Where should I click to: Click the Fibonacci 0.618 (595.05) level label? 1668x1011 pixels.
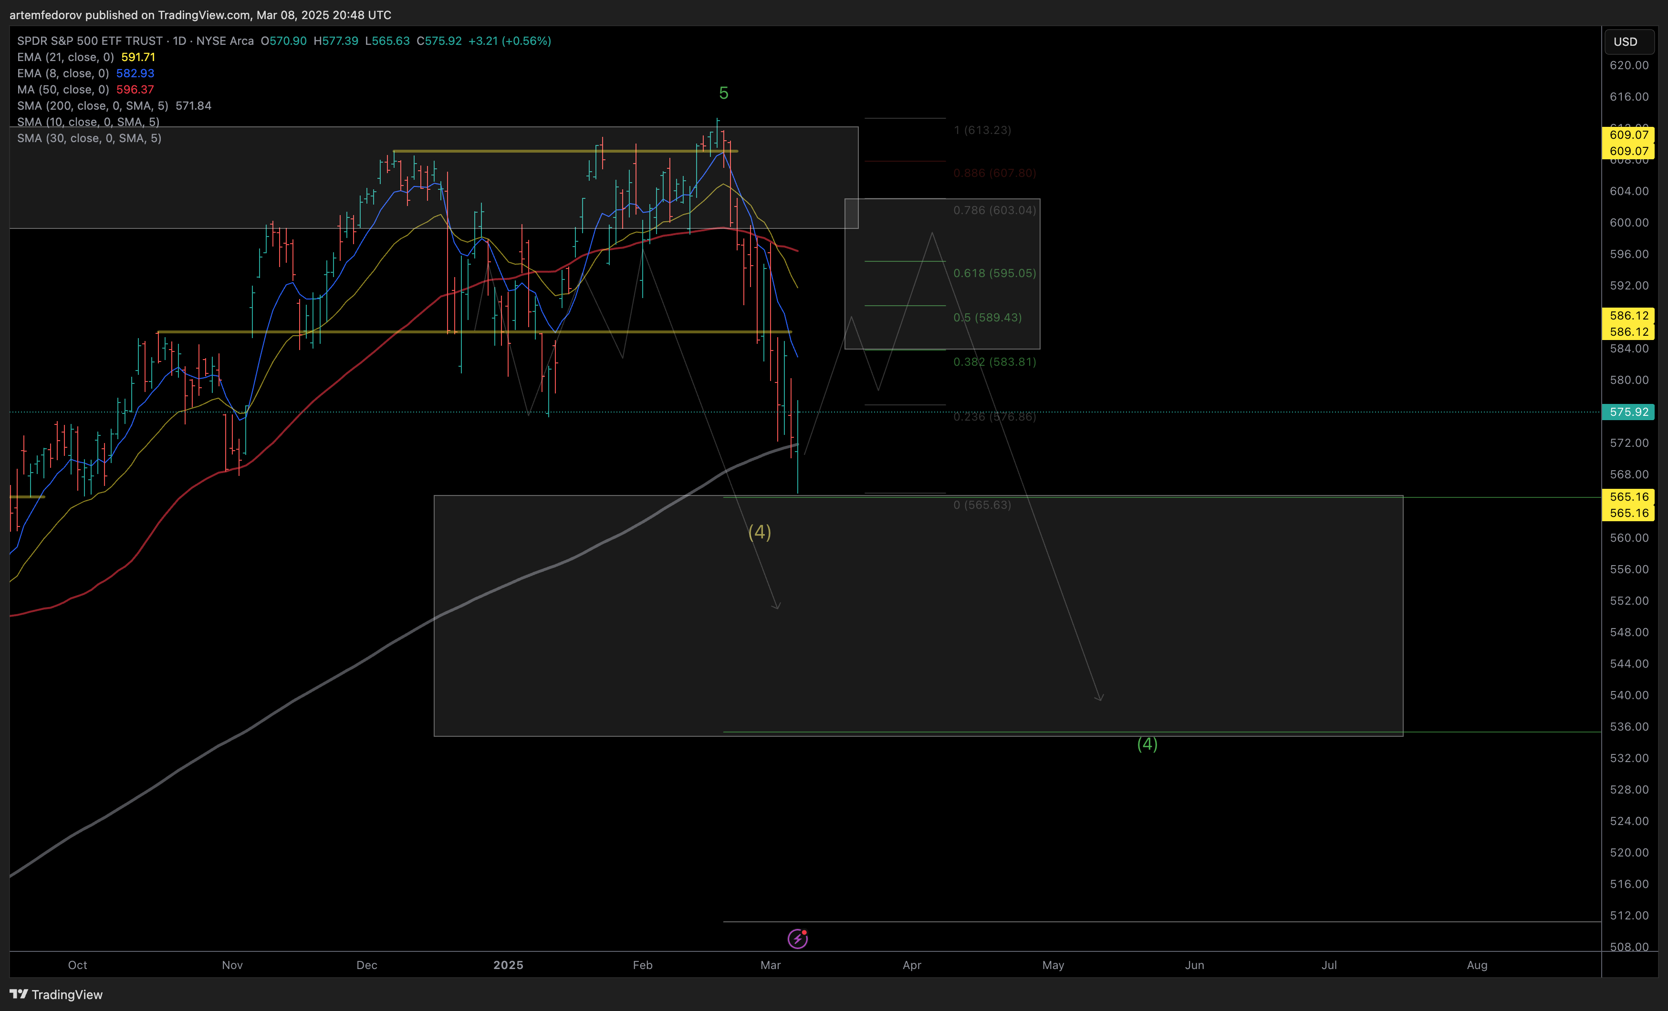tap(994, 273)
